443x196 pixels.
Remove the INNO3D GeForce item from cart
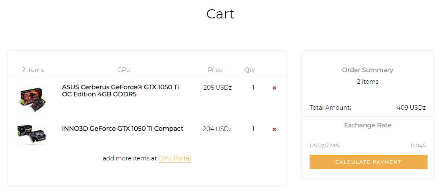point(274,129)
